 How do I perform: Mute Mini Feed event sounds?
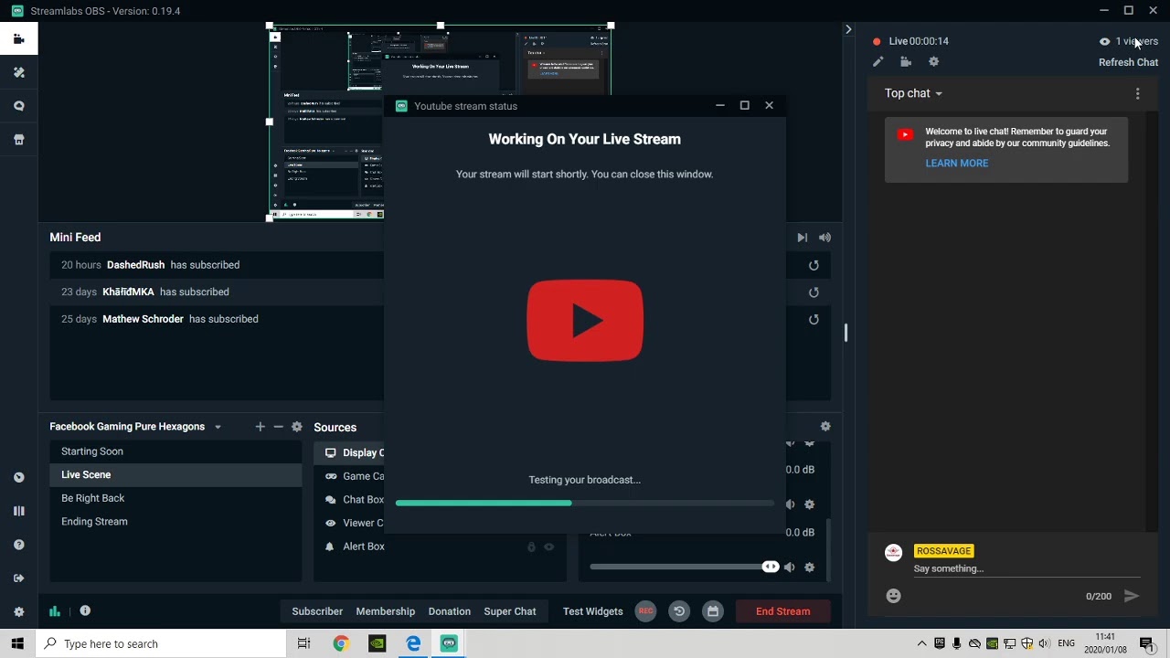824,238
